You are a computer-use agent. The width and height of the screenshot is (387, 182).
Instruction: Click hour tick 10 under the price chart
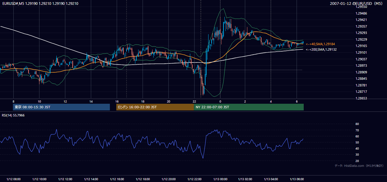coord(39,101)
